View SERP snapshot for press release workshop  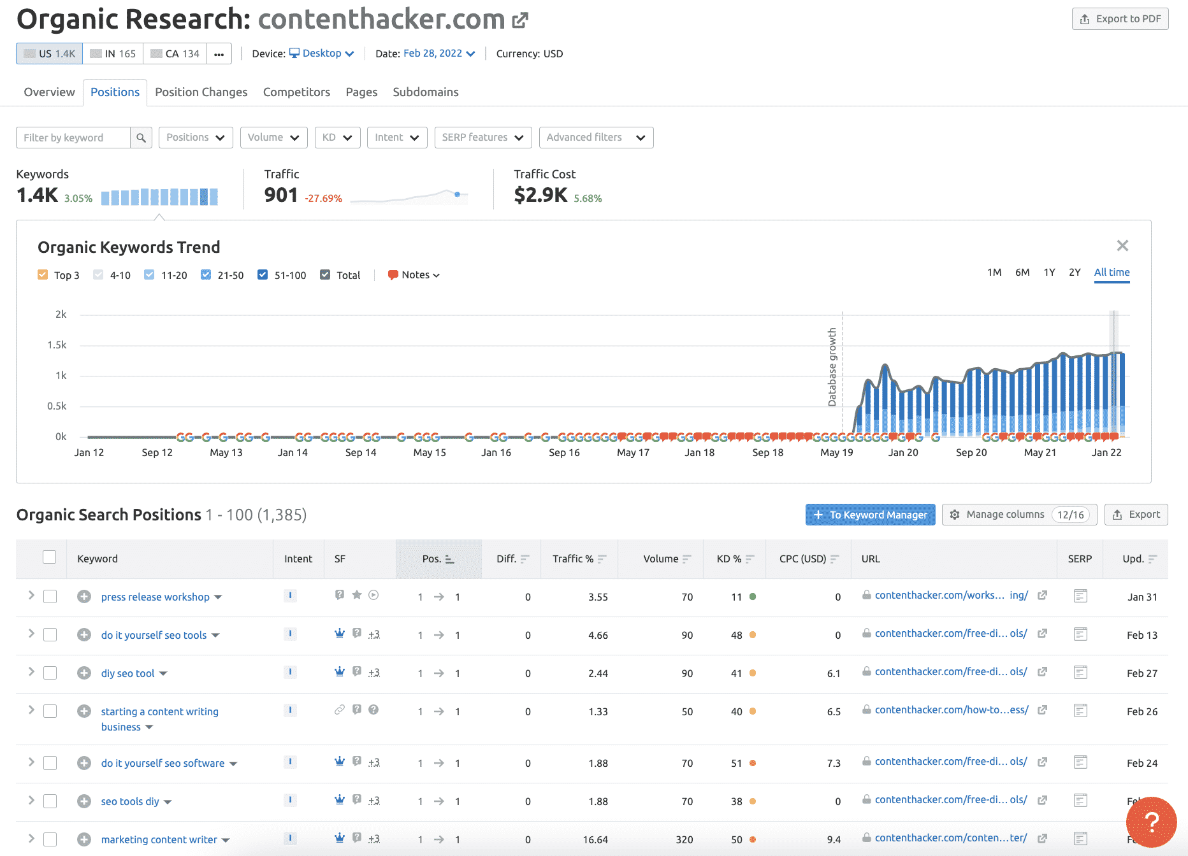[1080, 596]
